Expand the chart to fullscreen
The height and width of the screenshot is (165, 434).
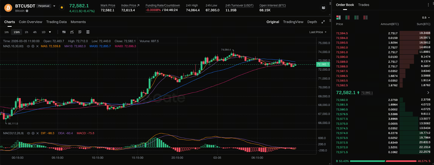(x=323, y=22)
